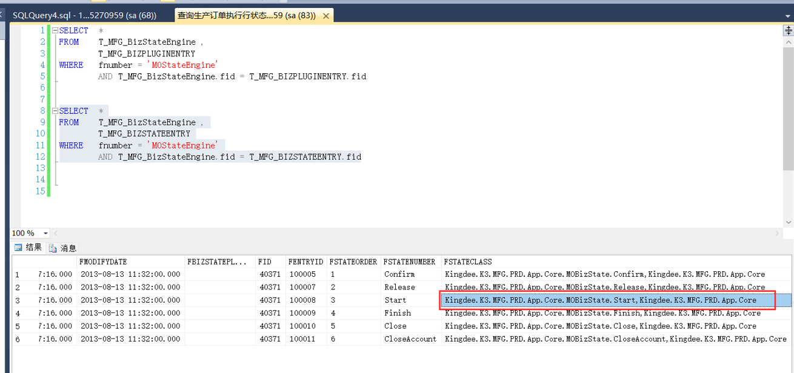Viewport: 794px width, 373px height.
Task: Click FENTRYID cell 100009
Action: pos(306,313)
